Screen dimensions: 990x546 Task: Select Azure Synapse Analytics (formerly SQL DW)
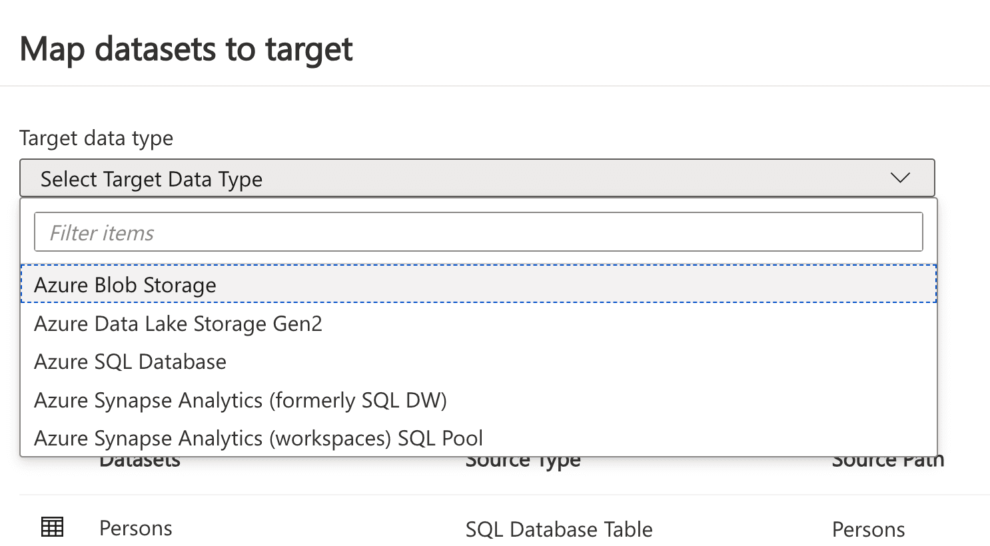pos(478,400)
